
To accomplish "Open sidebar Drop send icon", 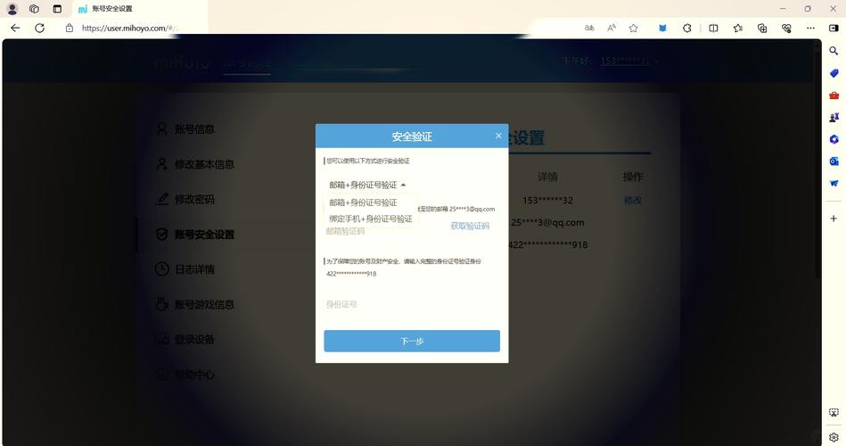I will point(834,184).
